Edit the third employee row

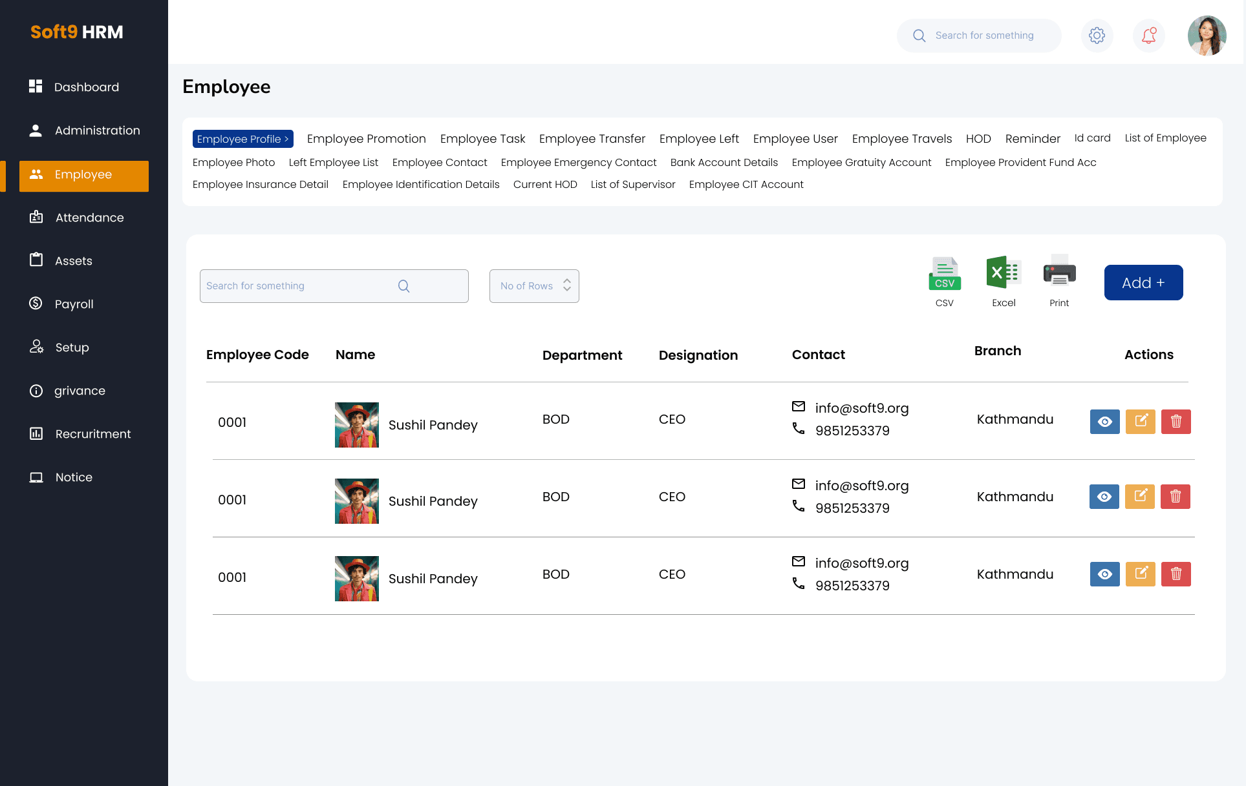click(x=1141, y=574)
